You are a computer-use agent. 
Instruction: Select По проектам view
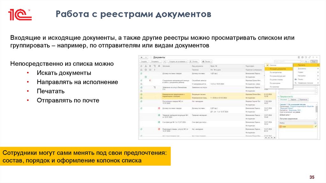[279, 87]
